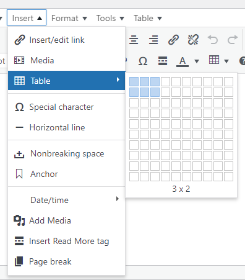245x280 pixels.
Task: Choose Insert/edit link from Insert menu
Action: [66, 40]
